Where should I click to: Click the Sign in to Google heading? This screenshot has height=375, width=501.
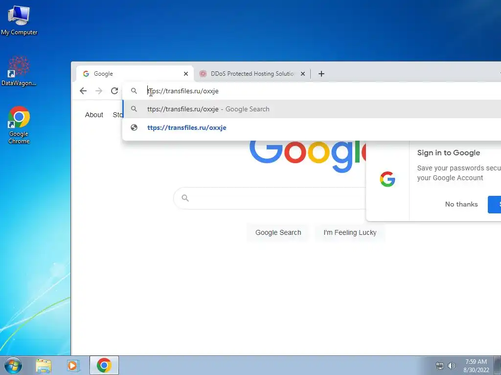[x=448, y=153]
